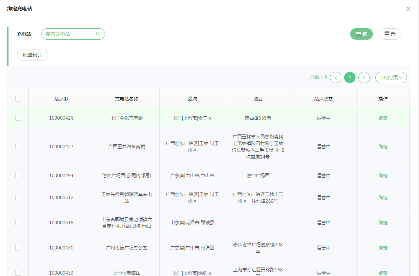The image size is (419, 276).
Task: Close the bind charging station dialog
Action: [x=408, y=9]
